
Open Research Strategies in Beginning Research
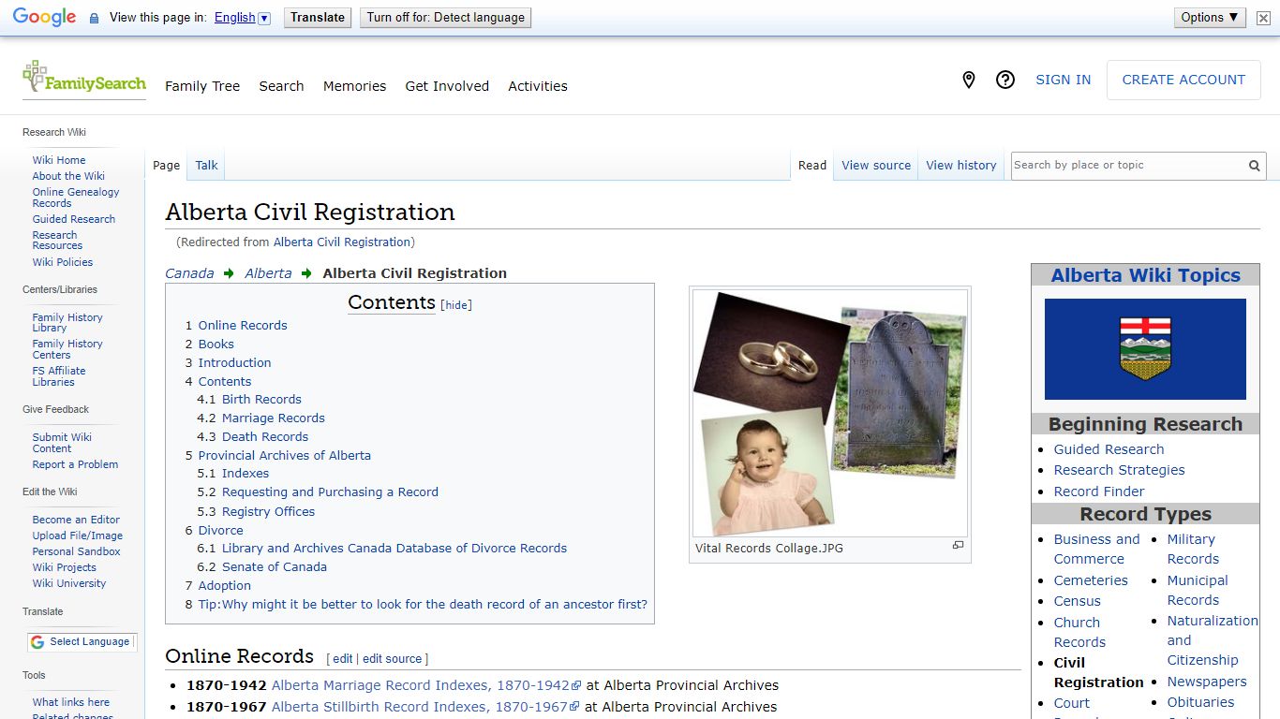1119,470
